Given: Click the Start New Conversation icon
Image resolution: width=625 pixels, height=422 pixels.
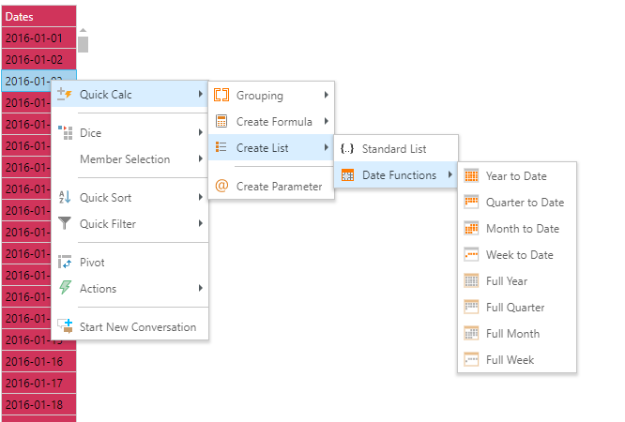Looking at the screenshot, I should pyautogui.click(x=65, y=326).
